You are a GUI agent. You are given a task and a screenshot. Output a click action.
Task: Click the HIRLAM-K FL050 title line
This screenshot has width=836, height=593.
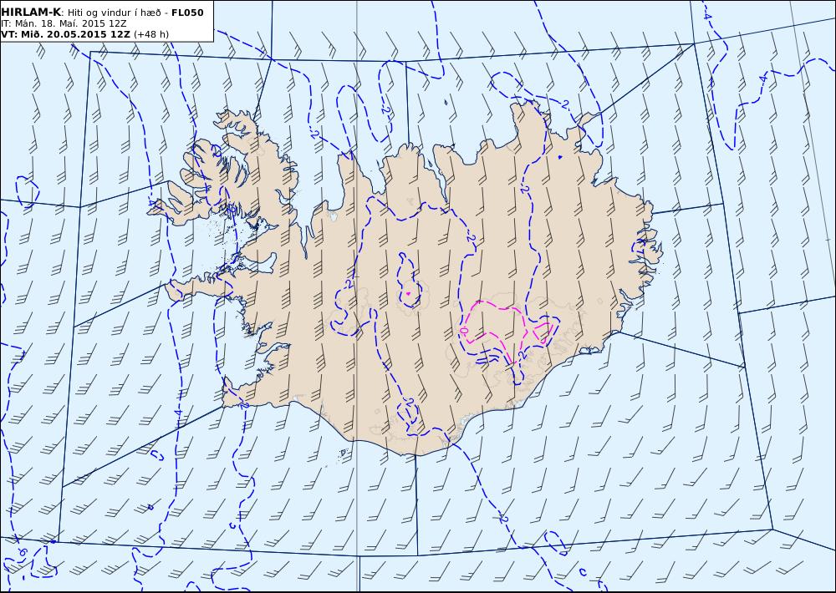(x=102, y=13)
